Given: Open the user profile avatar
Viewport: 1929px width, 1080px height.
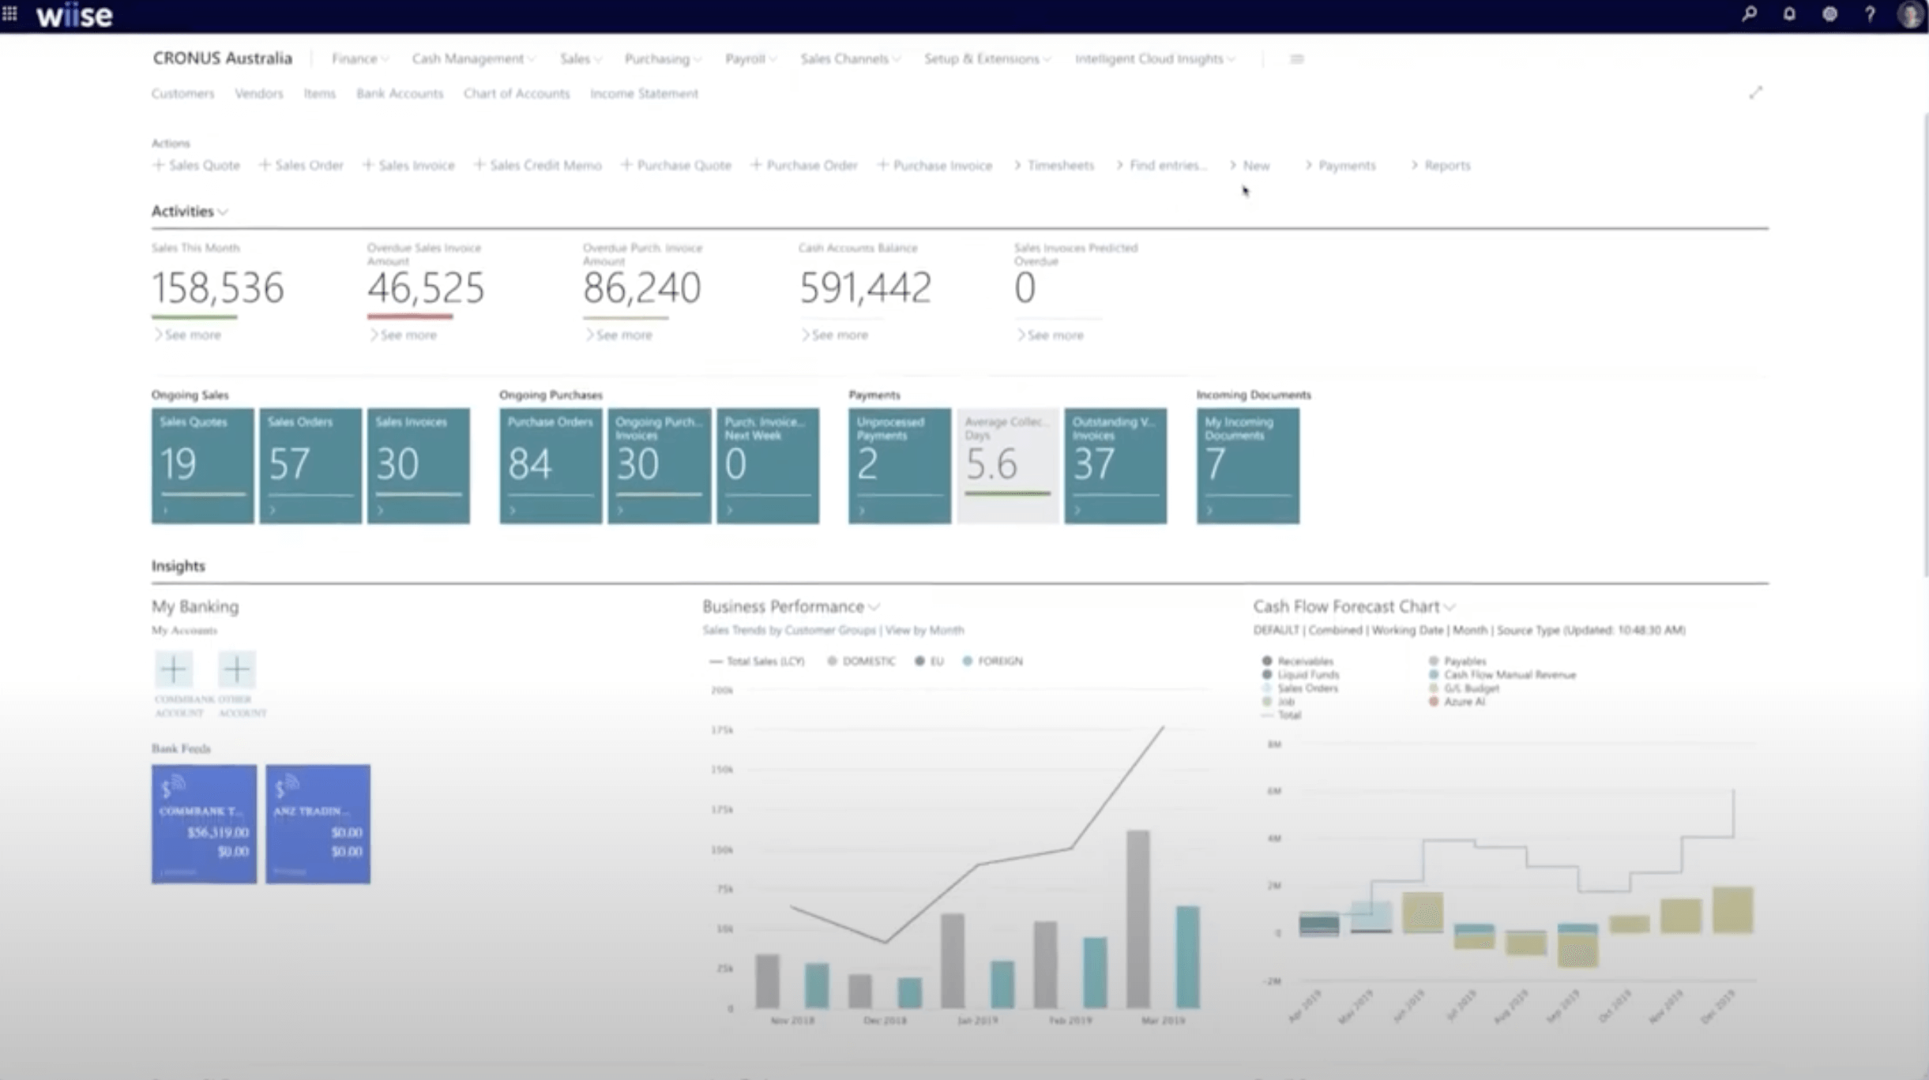Looking at the screenshot, I should point(1910,15).
